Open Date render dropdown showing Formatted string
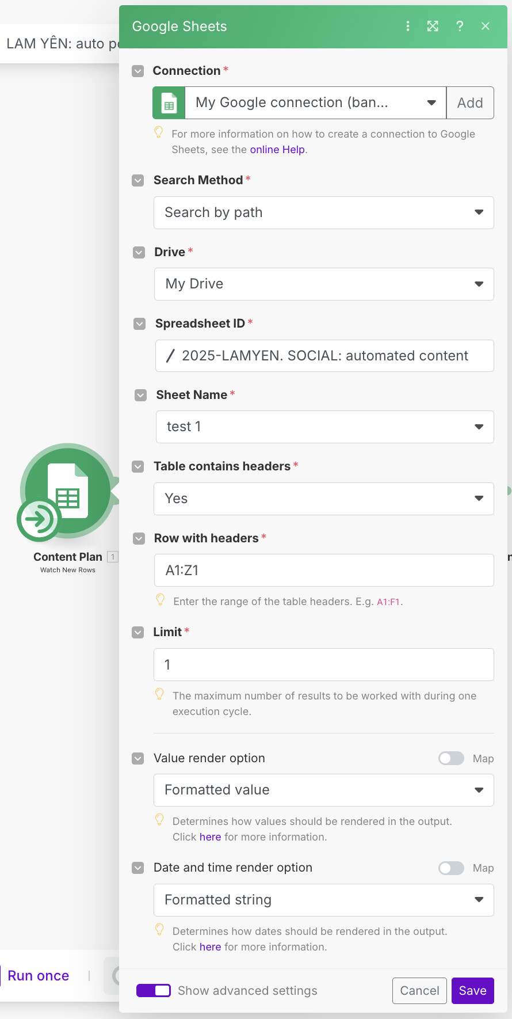 pos(324,900)
